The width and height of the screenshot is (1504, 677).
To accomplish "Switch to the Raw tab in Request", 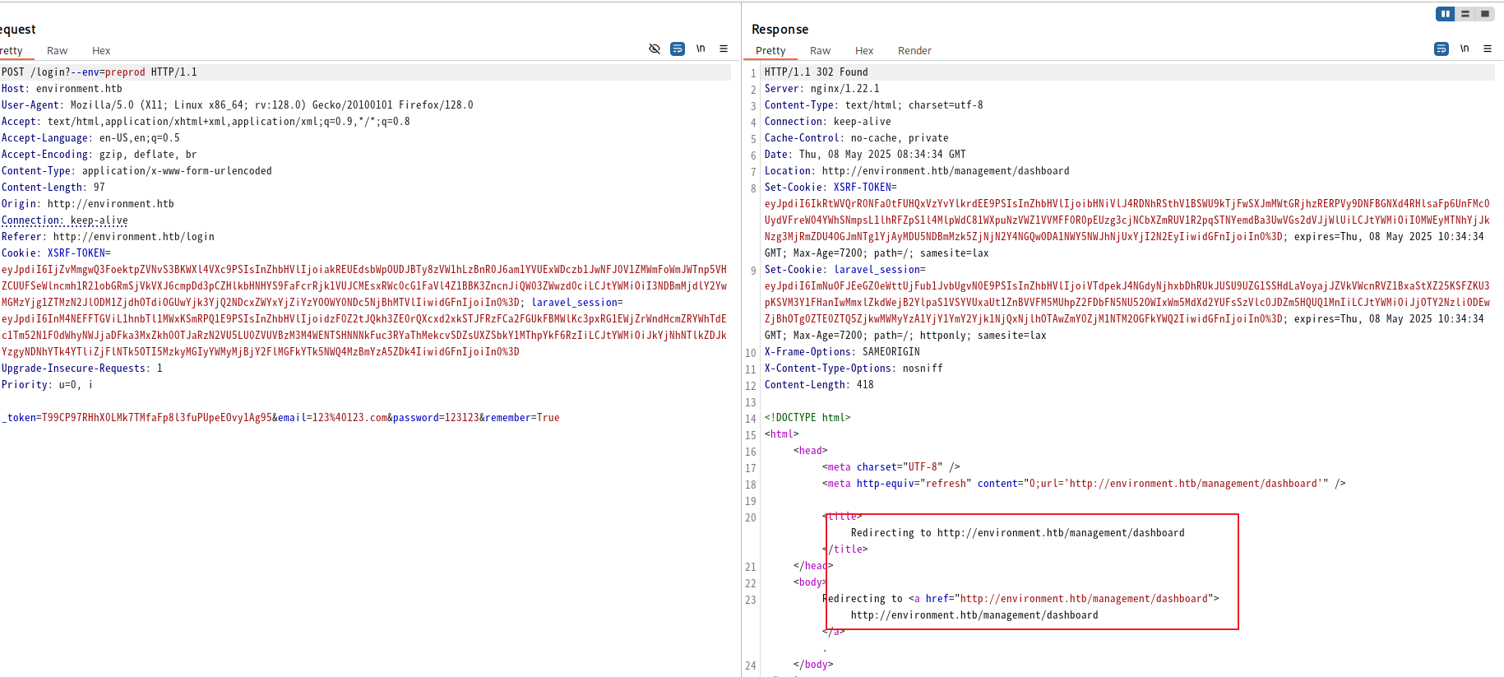I will click(x=58, y=51).
